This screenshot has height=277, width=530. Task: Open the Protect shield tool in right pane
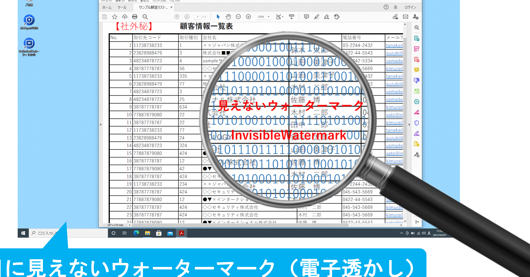(417, 123)
